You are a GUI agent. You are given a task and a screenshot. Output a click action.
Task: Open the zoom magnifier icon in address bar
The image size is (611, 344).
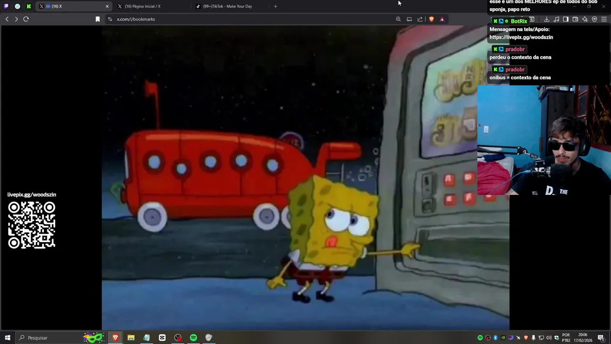click(398, 19)
